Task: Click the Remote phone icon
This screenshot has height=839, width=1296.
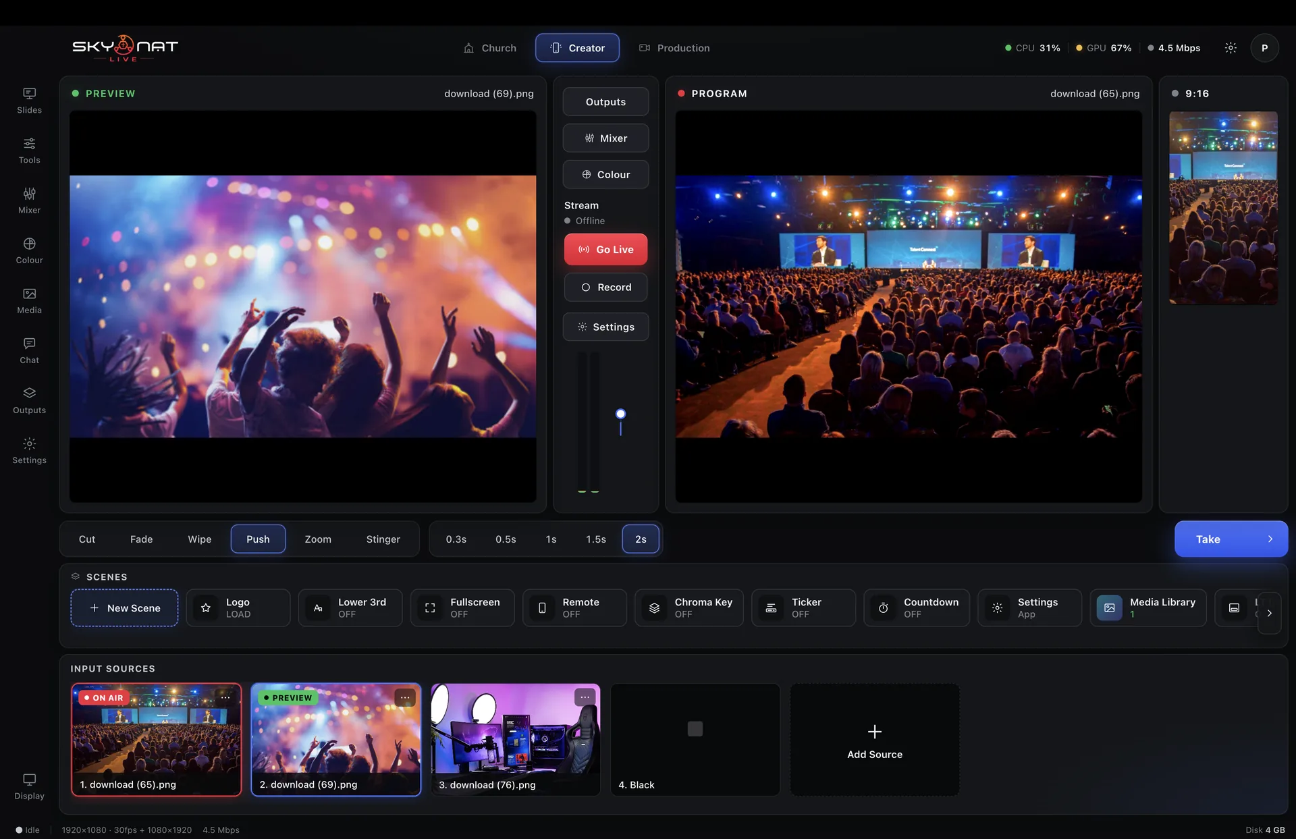Action: tap(542, 608)
